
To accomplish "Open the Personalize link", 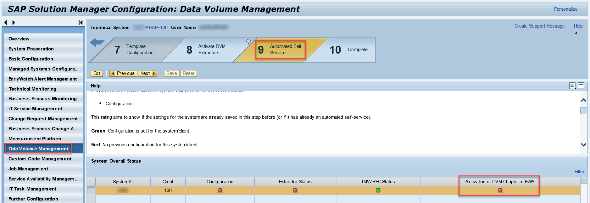I will coord(566,9).
